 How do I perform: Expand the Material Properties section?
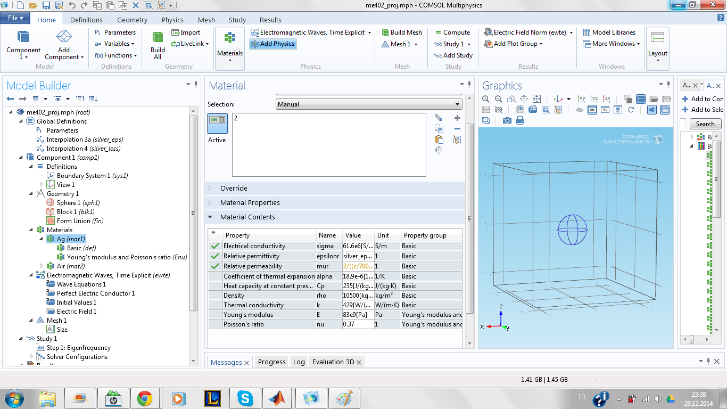250,203
